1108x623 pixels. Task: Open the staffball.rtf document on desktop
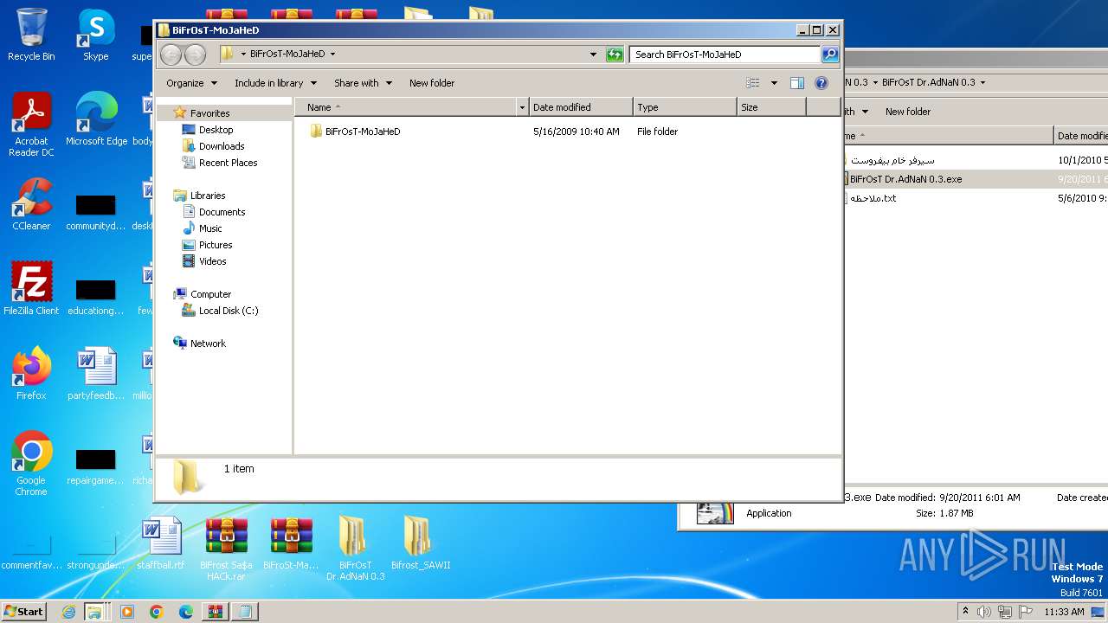tap(161, 543)
